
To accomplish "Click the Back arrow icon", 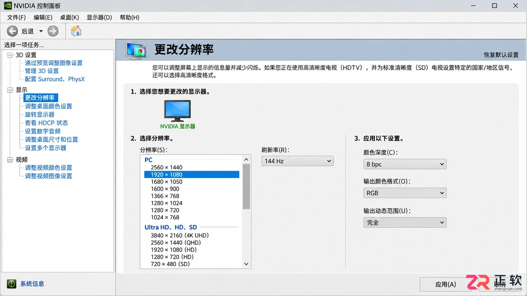I will point(12,31).
